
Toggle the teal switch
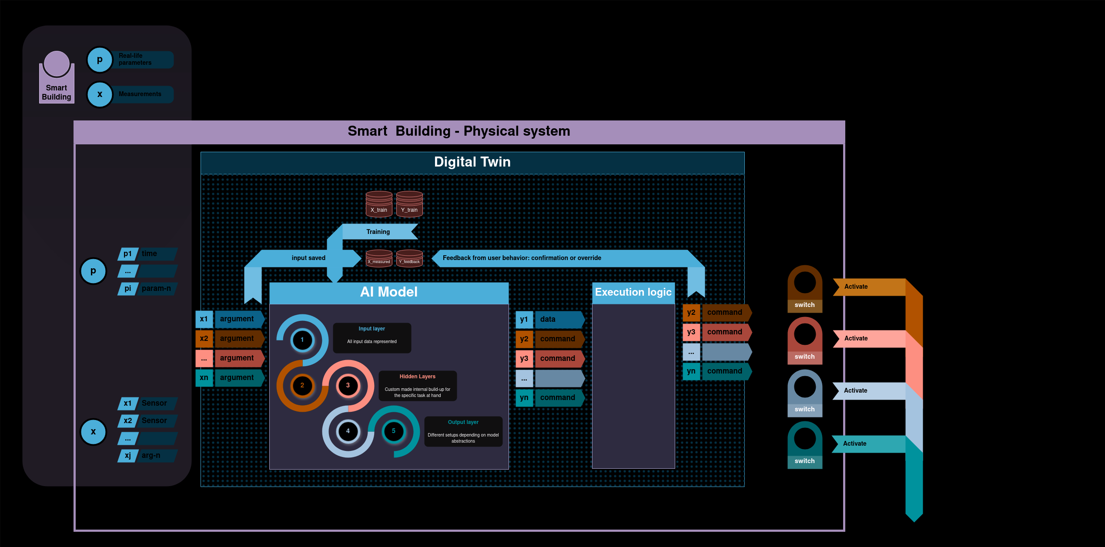click(804, 446)
